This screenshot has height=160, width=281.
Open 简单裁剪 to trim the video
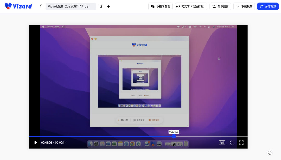[x=220, y=6]
